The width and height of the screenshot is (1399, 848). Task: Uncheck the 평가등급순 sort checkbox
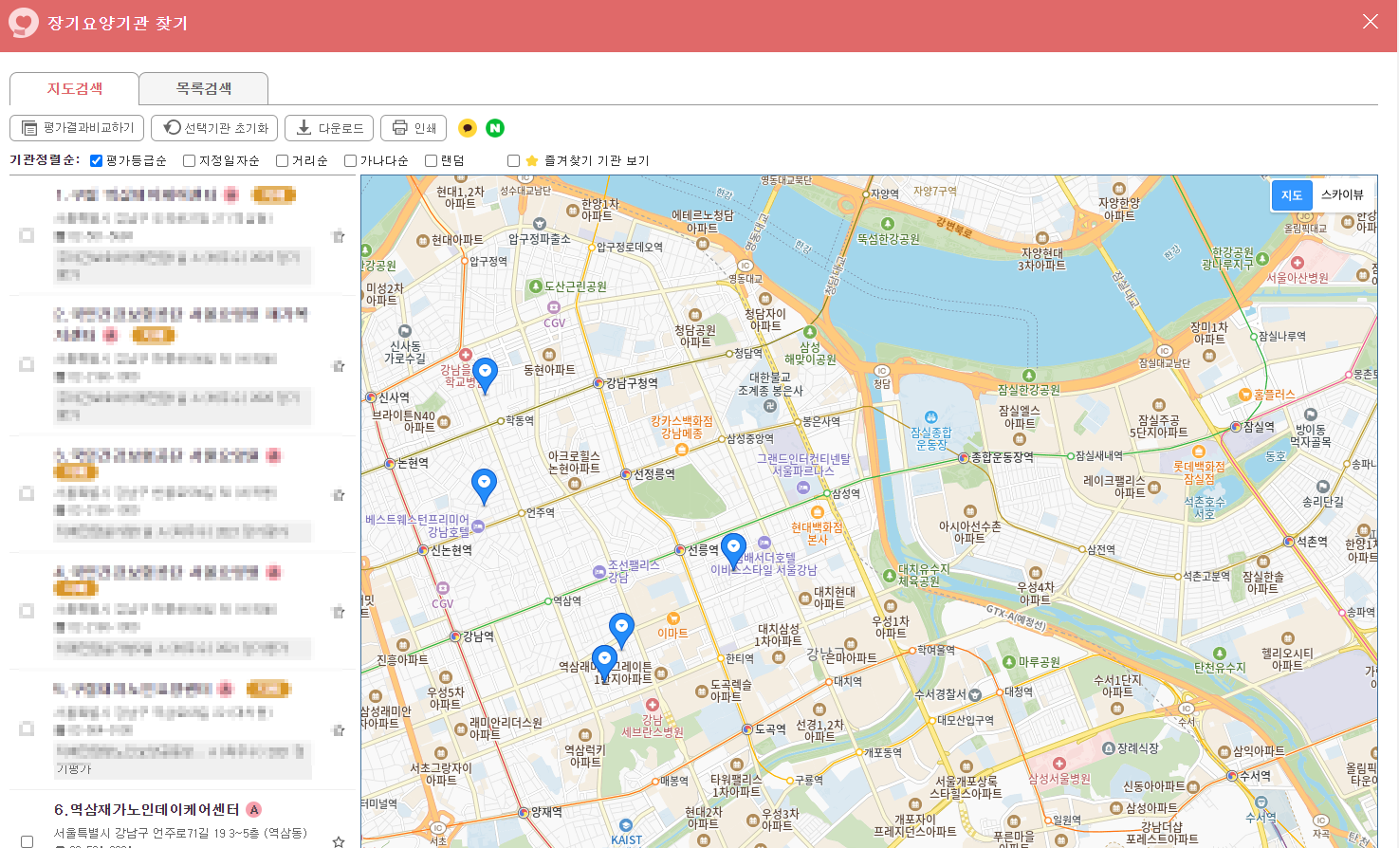point(96,161)
